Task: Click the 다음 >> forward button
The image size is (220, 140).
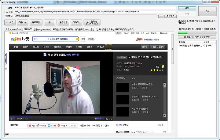Action: [22, 22]
